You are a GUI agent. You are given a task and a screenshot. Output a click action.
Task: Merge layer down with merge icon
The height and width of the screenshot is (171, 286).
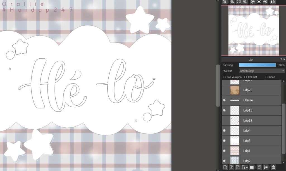tap(266, 167)
